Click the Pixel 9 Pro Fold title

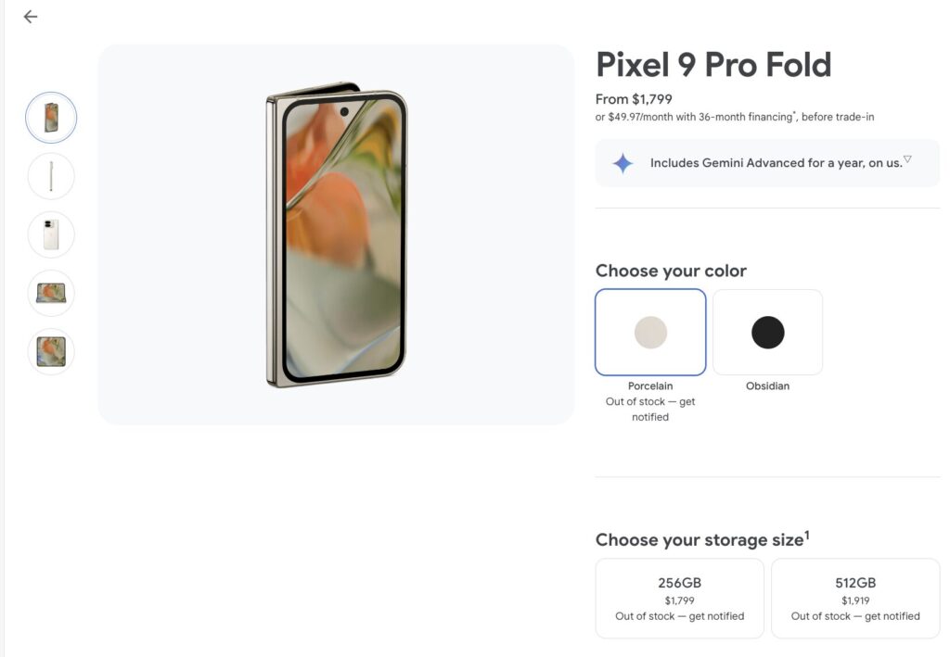(x=712, y=65)
